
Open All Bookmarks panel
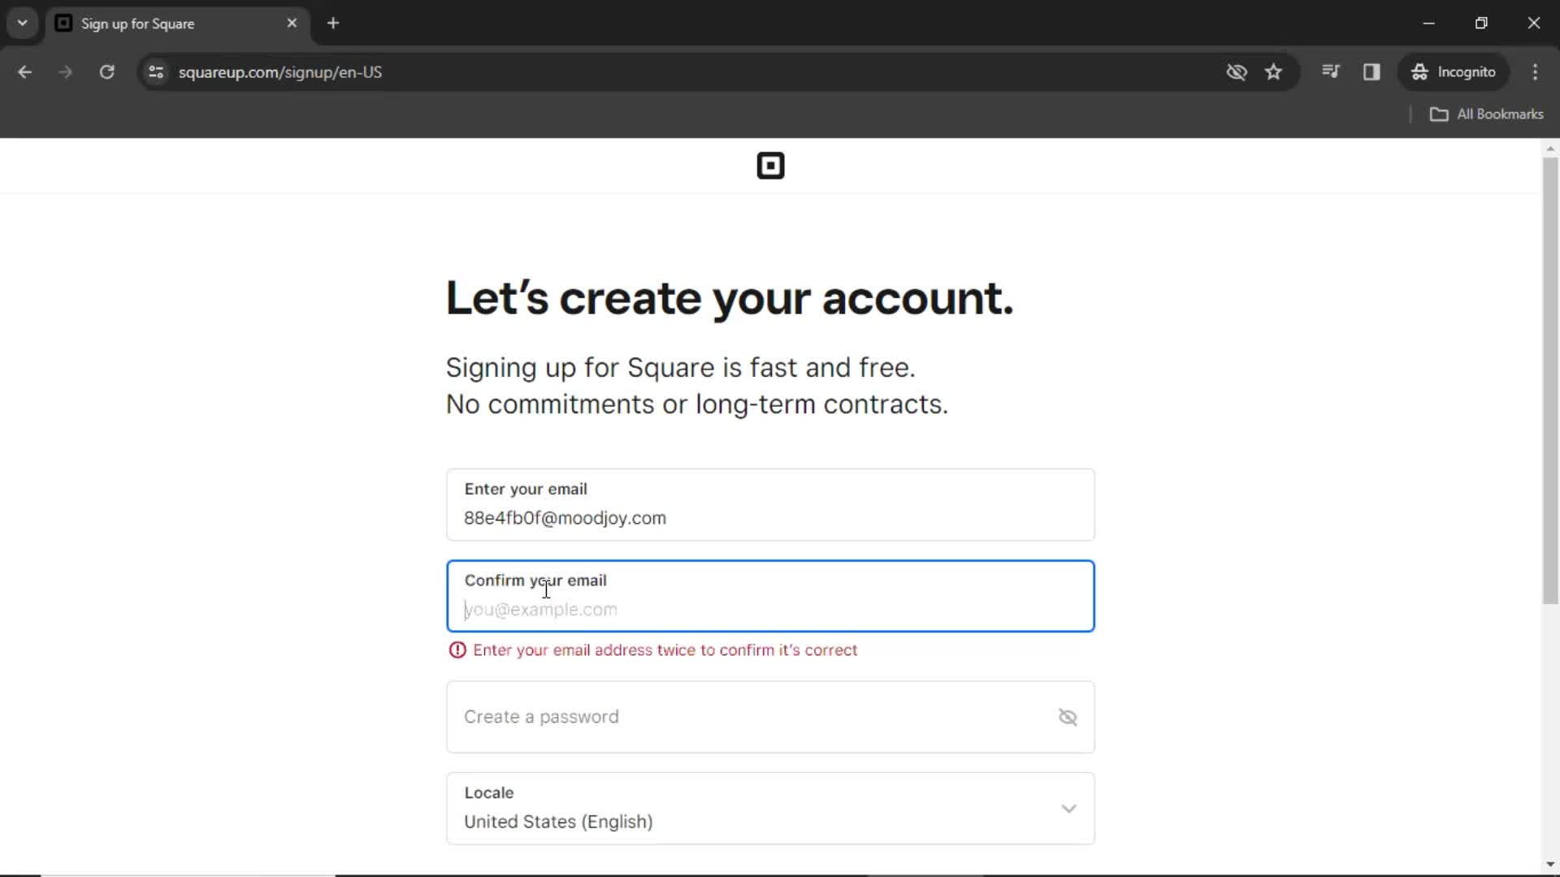(1488, 112)
